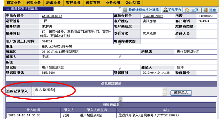Viewport: 219px width, 119px height.
Task: Click the 录入时间 column header
Action: [x=33, y=110]
